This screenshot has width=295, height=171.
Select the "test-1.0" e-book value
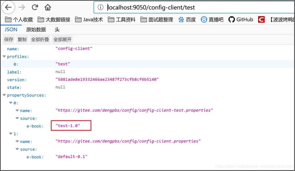coord(68,126)
